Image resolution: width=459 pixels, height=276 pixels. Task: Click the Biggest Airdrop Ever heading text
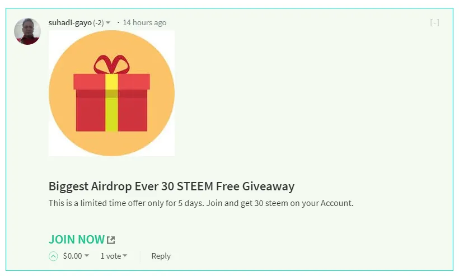click(171, 186)
